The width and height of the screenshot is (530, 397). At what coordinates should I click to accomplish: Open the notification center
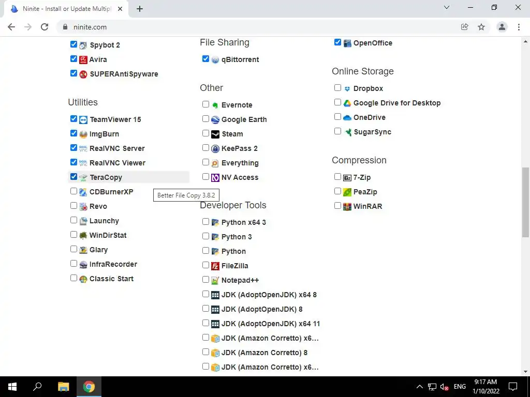click(513, 387)
